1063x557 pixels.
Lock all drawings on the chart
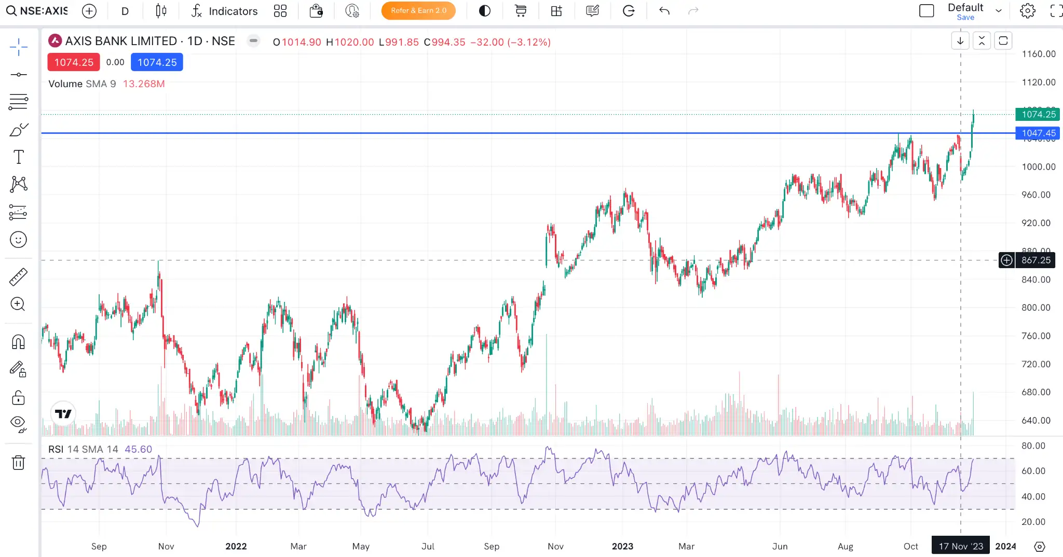click(18, 398)
